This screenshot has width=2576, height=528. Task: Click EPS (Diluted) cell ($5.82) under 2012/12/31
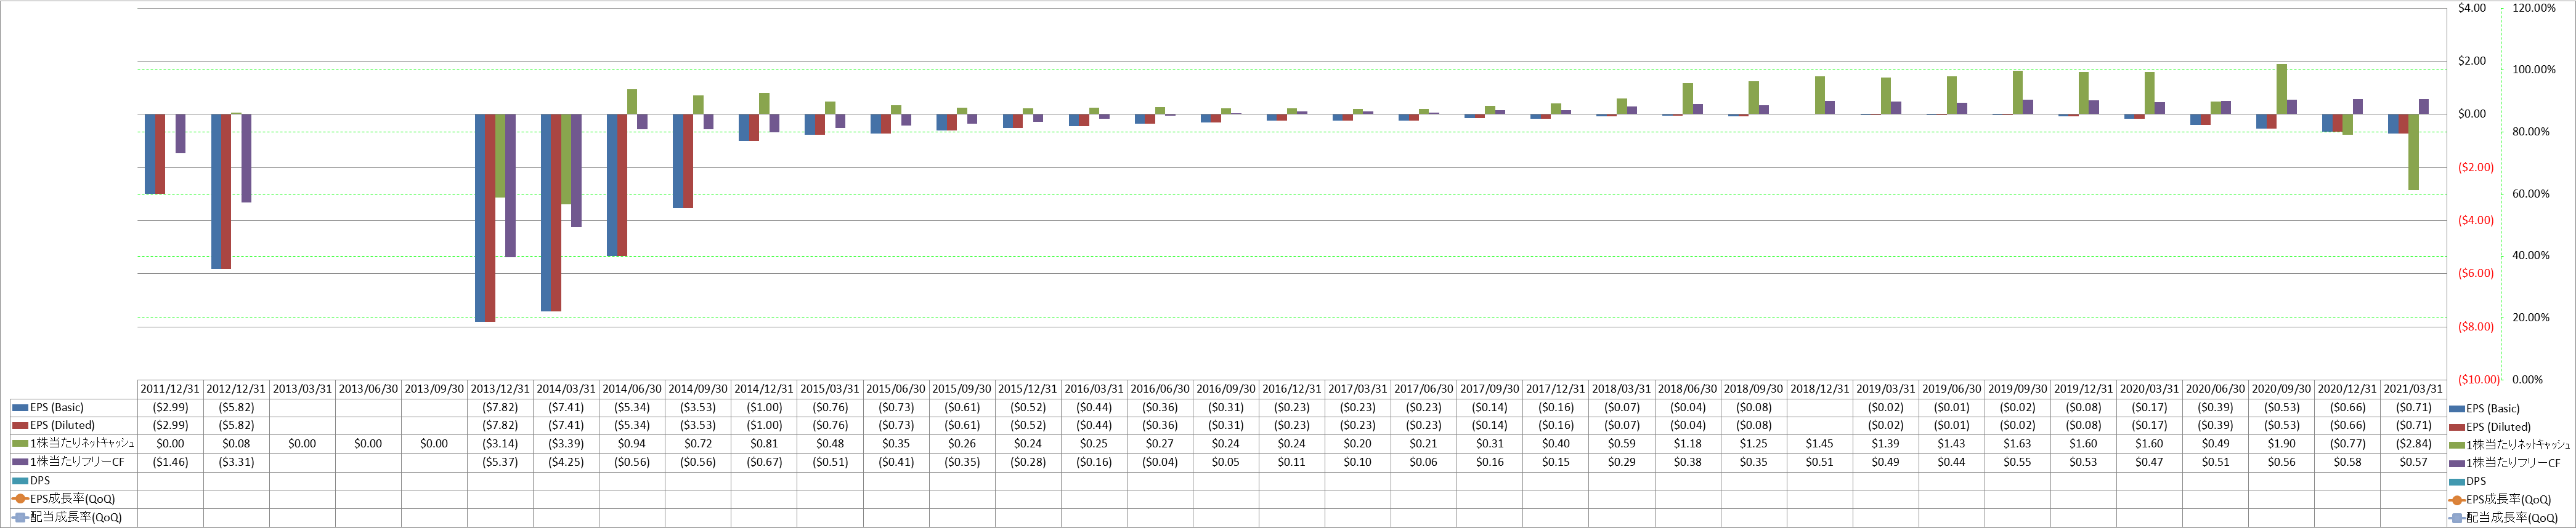pyautogui.click(x=236, y=425)
